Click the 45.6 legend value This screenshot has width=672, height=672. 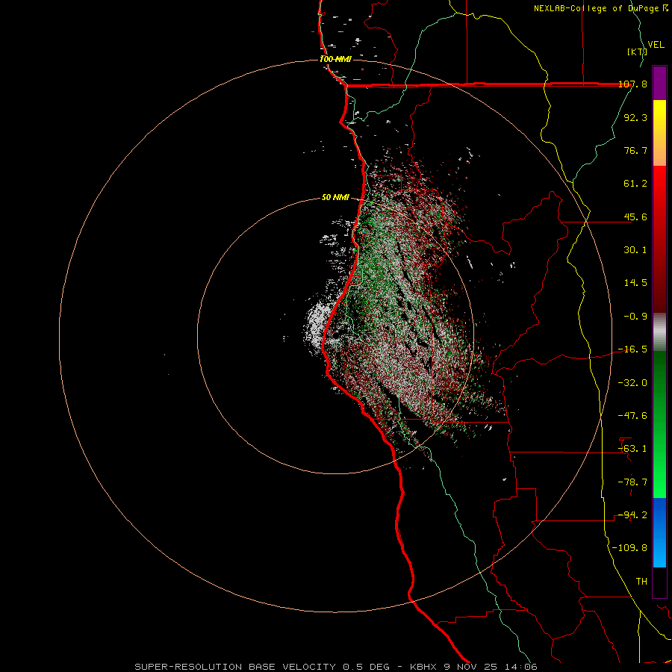click(x=635, y=217)
